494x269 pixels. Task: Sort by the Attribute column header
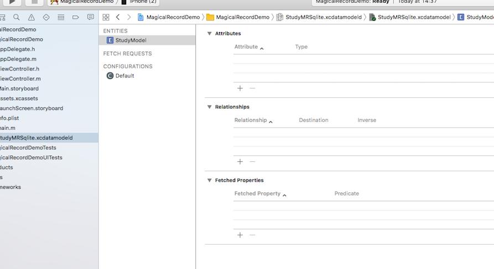click(x=249, y=47)
